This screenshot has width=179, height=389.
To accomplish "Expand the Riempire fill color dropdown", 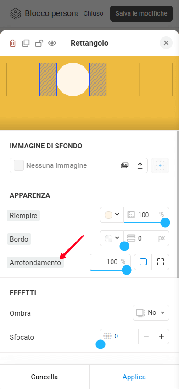I will click(112, 215).
